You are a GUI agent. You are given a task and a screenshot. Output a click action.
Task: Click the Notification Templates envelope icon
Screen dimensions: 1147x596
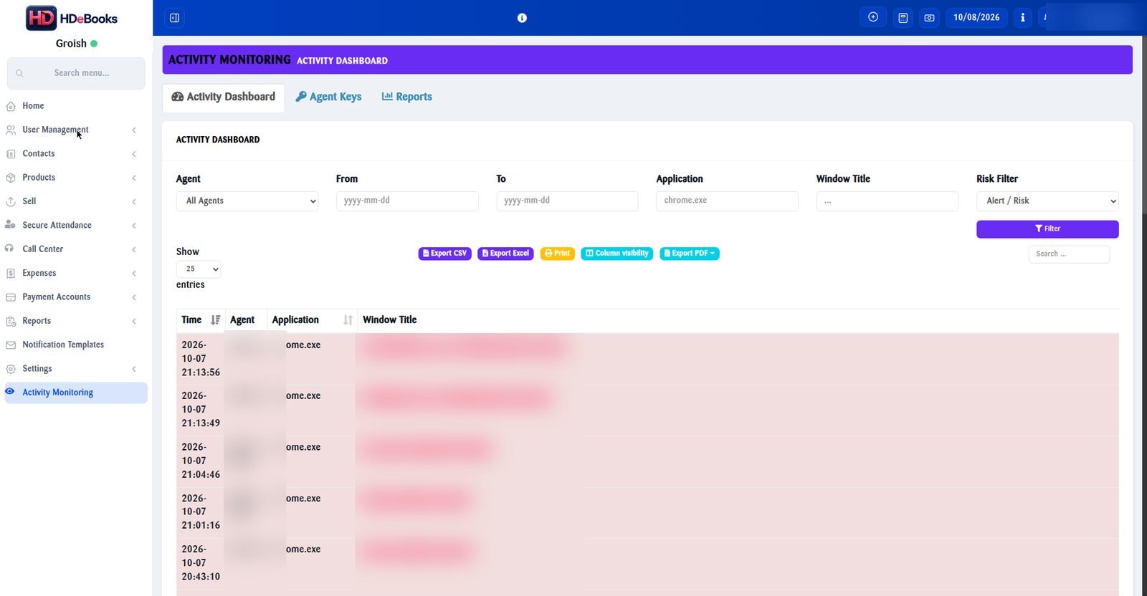click(11, 345)
